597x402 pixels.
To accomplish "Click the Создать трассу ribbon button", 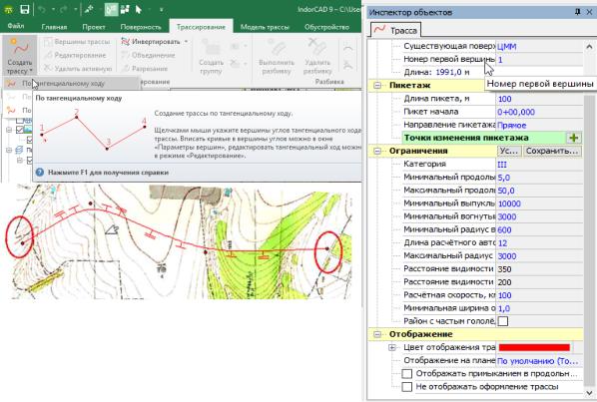I will [19, 56].
